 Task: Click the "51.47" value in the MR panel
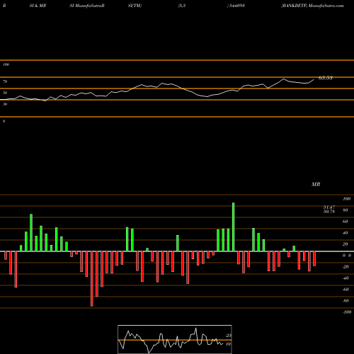point(329,207)
